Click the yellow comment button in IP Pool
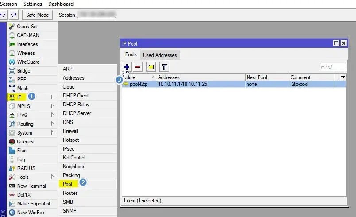Screen dimensions: 356x217 (151, 67)
